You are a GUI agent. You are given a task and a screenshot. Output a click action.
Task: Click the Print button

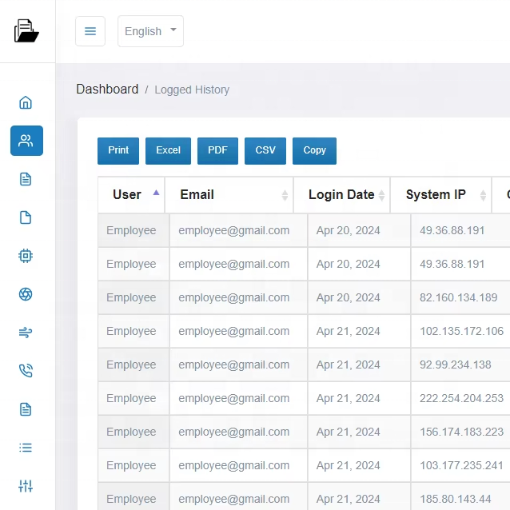coord(118,151)
